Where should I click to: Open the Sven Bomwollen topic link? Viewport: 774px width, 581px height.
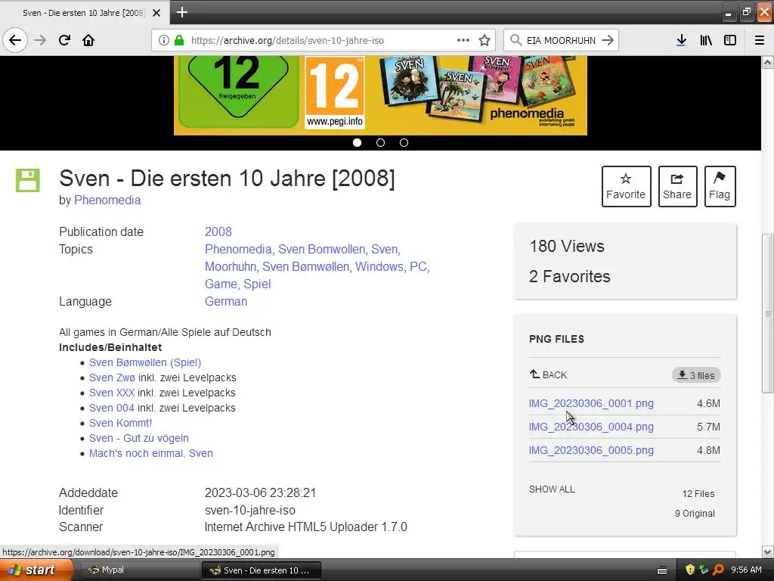(321, 249)
